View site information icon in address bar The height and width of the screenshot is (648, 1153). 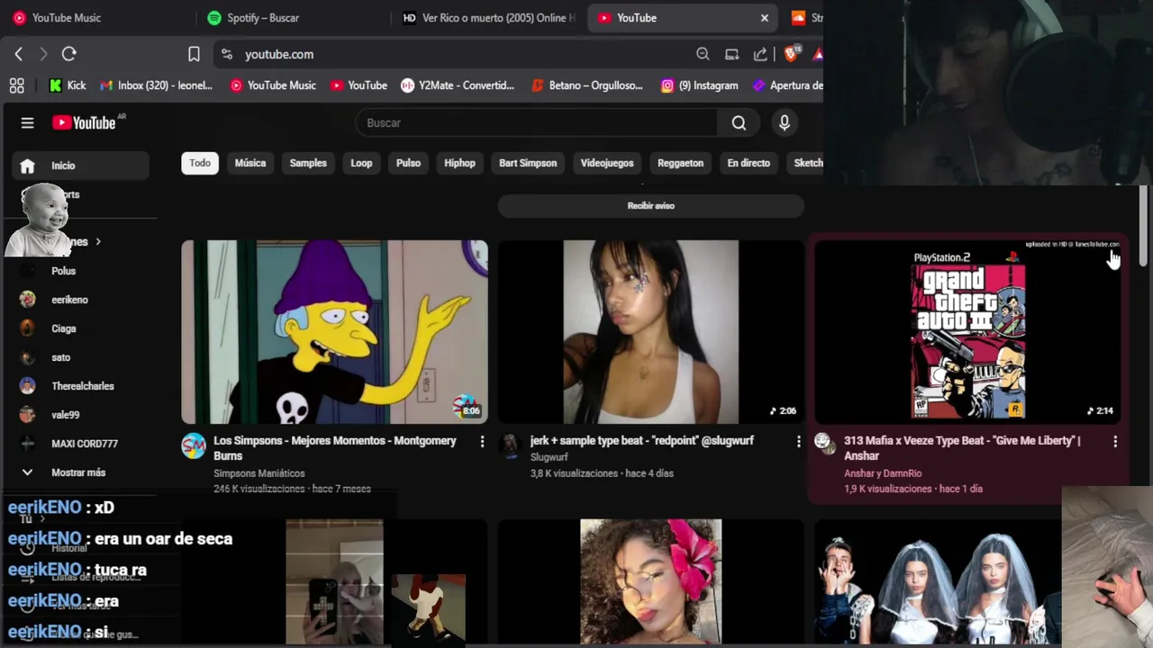click(x=227, y=54)
